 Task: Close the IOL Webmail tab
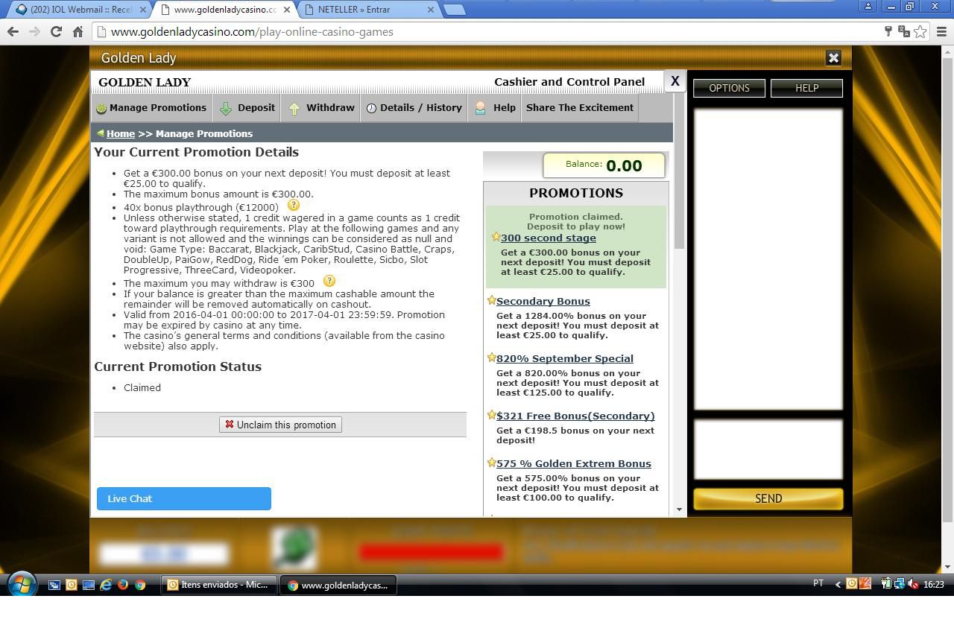(143, 10)
